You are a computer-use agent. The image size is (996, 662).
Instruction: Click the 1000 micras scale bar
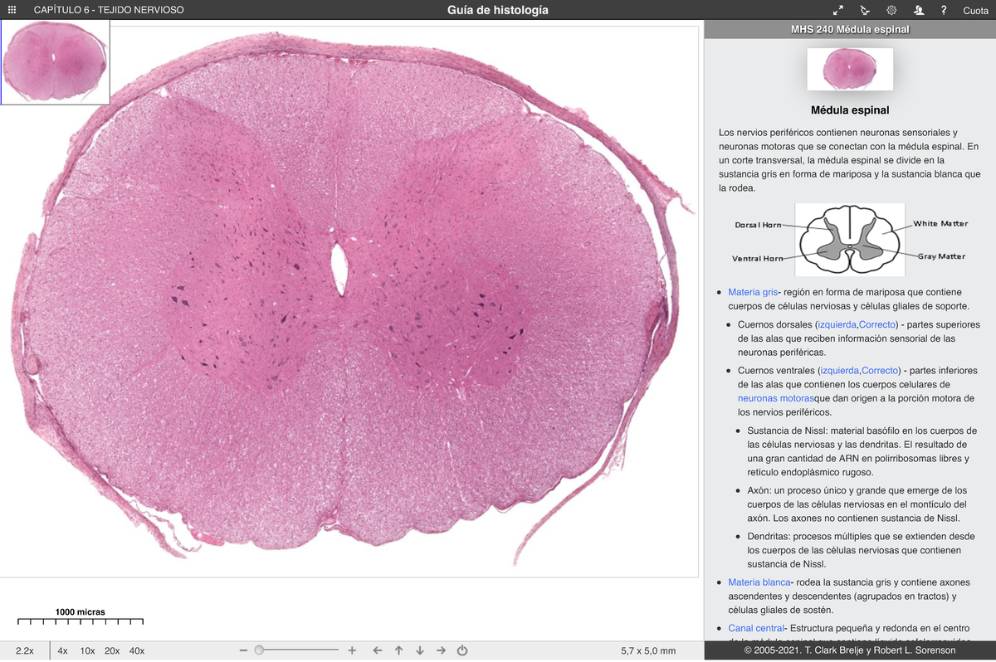81,617
